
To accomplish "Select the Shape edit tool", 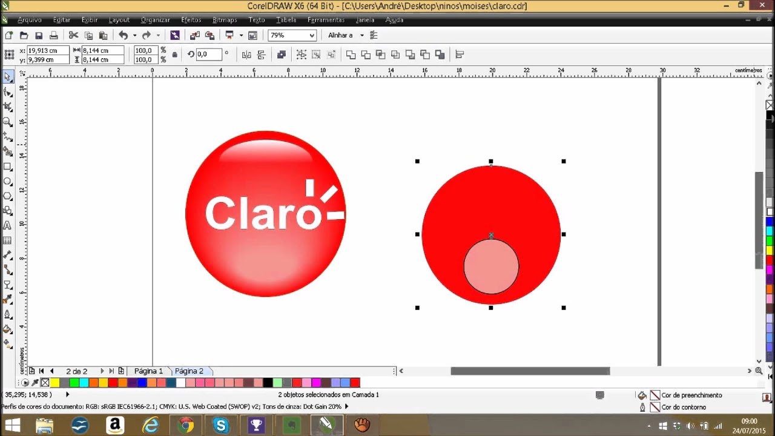I will (x=7, y=92).
